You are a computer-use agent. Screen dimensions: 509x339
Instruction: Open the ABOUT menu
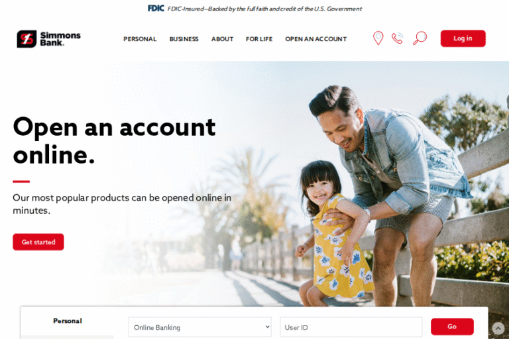(223, 39)
